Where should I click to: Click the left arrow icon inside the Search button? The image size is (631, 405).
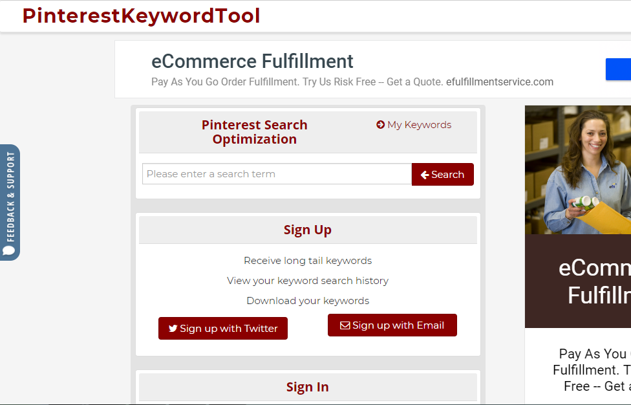[425, 174]
